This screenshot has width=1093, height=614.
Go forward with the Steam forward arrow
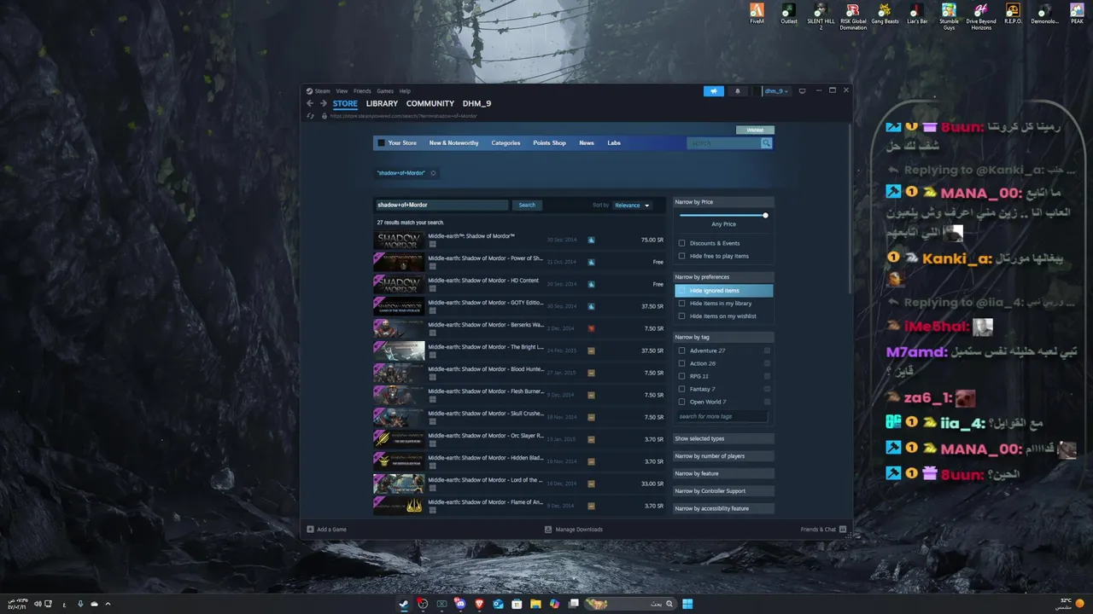323,103
